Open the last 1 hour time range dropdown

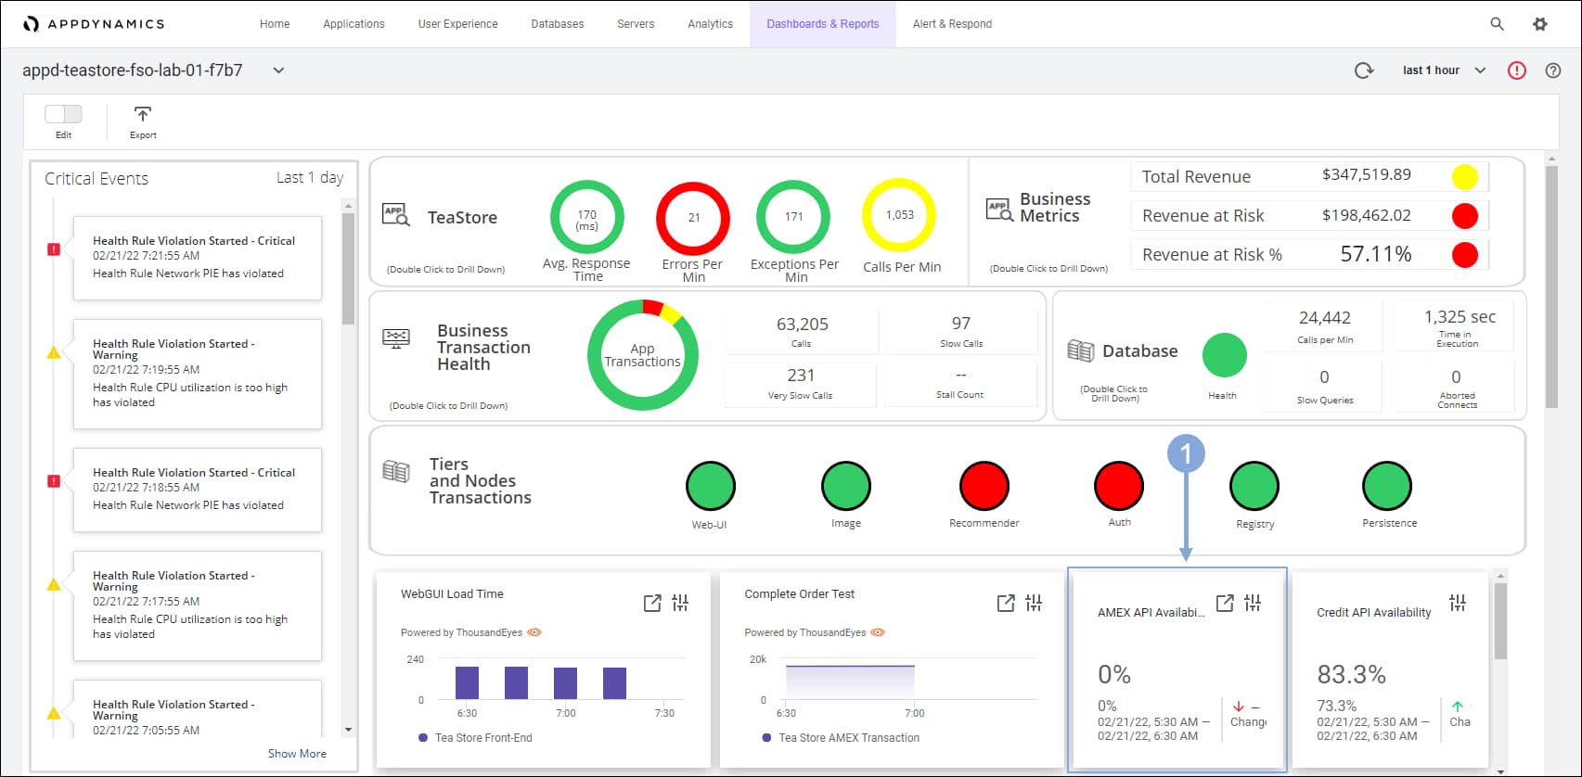tap(1444, 70)
